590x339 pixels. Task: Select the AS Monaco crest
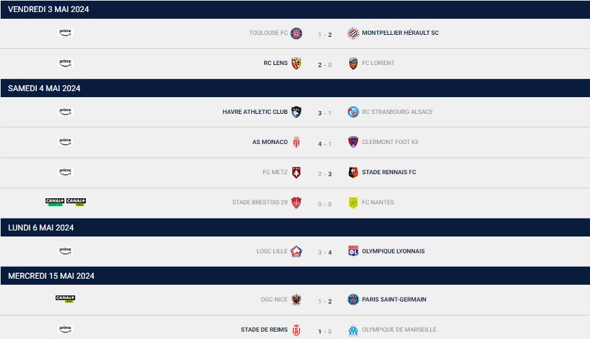pos(296,142)
